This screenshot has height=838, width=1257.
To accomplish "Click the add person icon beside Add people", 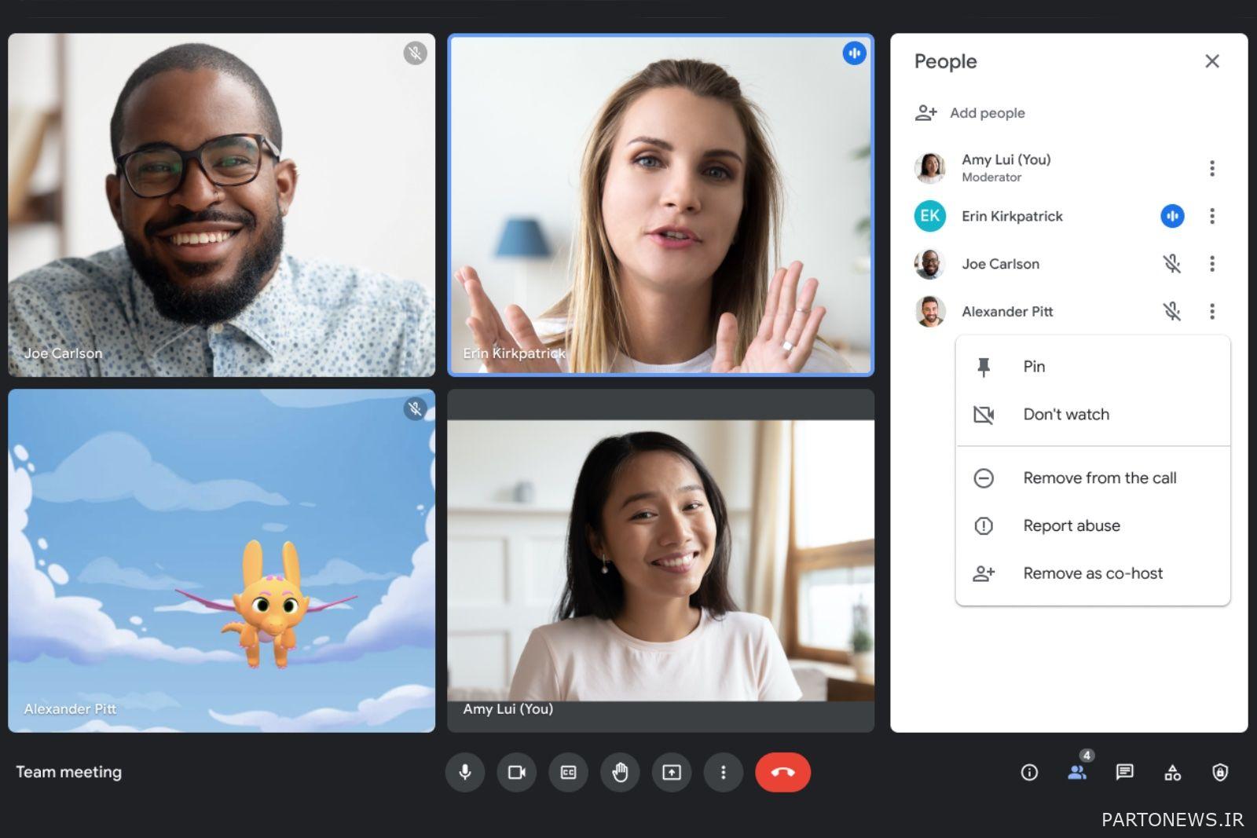I will tap(926, 113).
